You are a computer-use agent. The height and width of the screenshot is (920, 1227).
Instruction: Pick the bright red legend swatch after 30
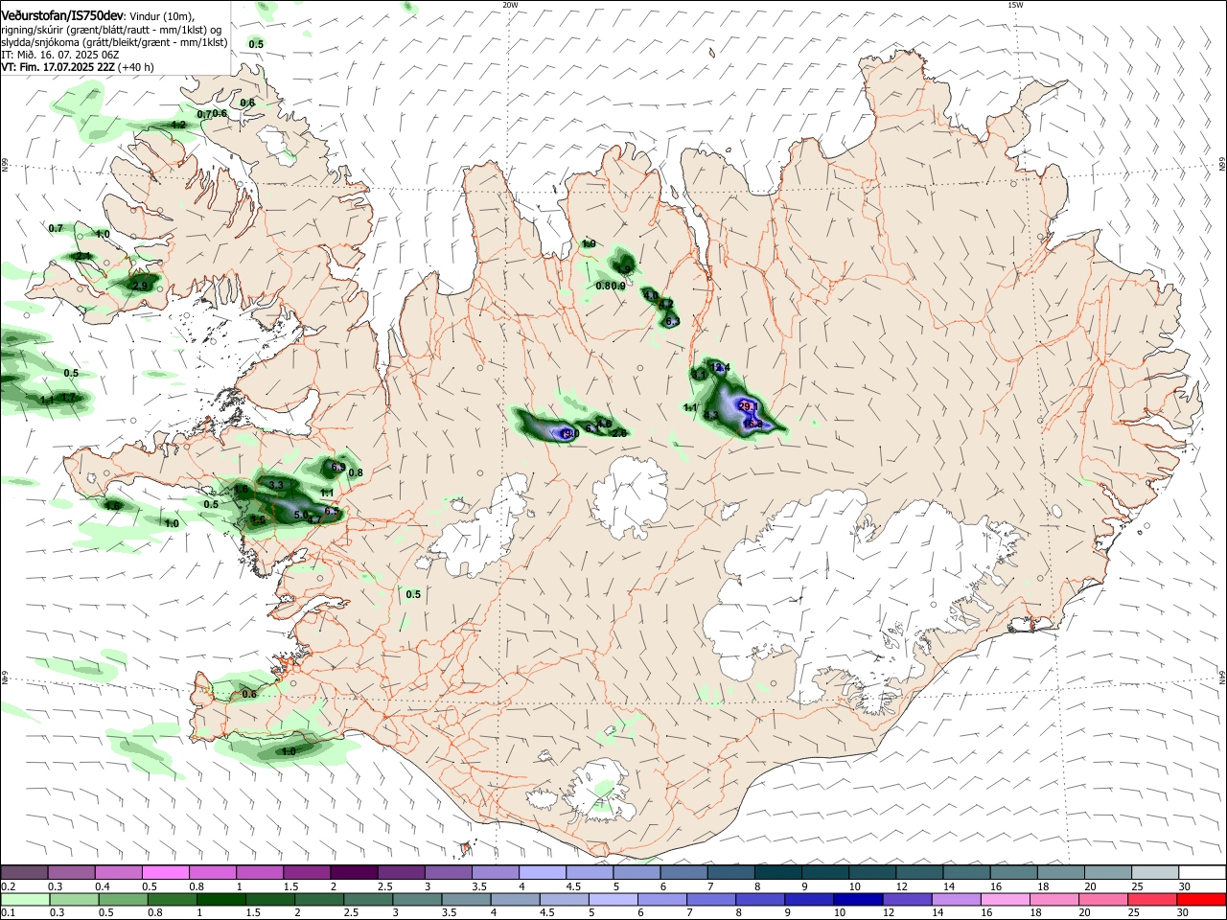pyautogui.click(x=1201, y=899)
